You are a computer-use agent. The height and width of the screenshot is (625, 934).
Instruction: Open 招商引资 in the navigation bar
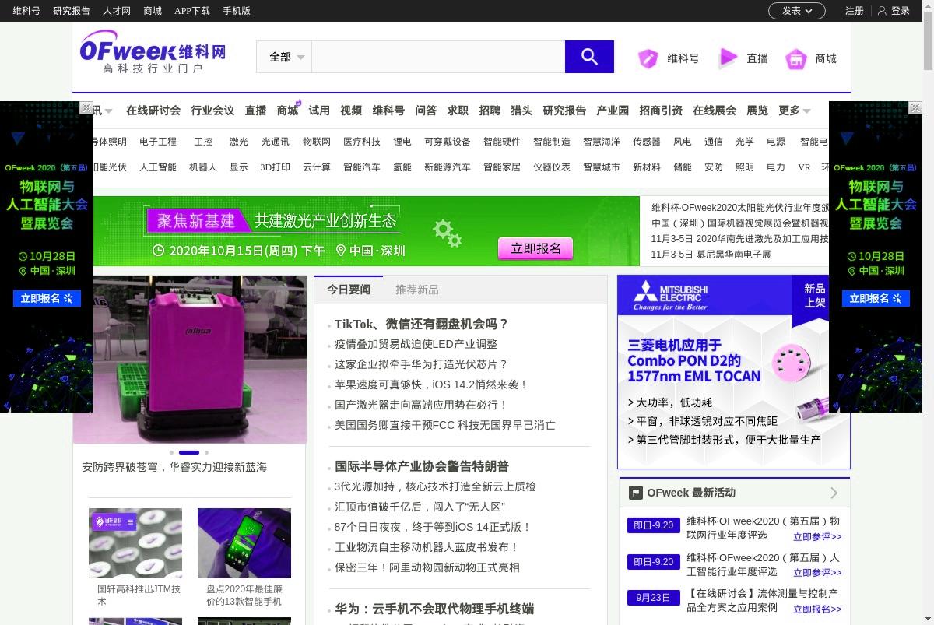coord(661,111)
